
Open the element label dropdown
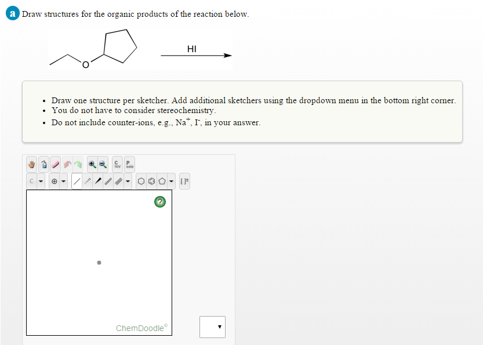pyautogui.click(x=40, y=181)
